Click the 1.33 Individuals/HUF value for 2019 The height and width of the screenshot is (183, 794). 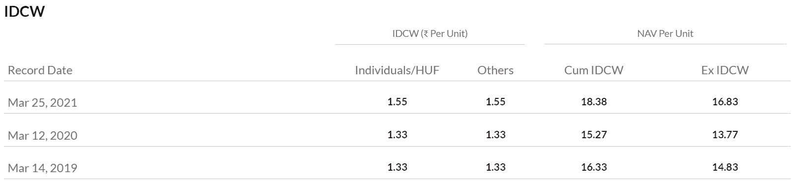[397, 167]
